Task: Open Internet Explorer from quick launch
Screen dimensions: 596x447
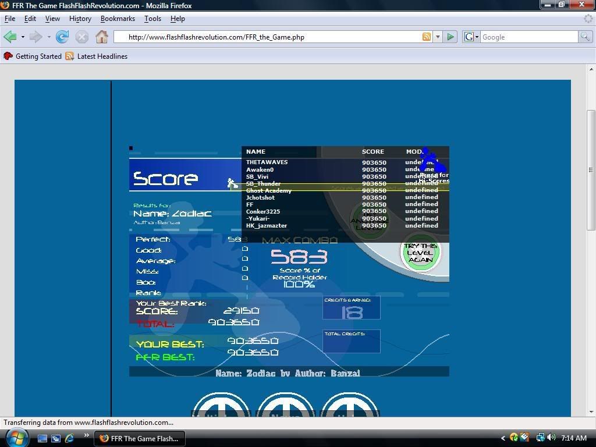Action: (70, 438)
